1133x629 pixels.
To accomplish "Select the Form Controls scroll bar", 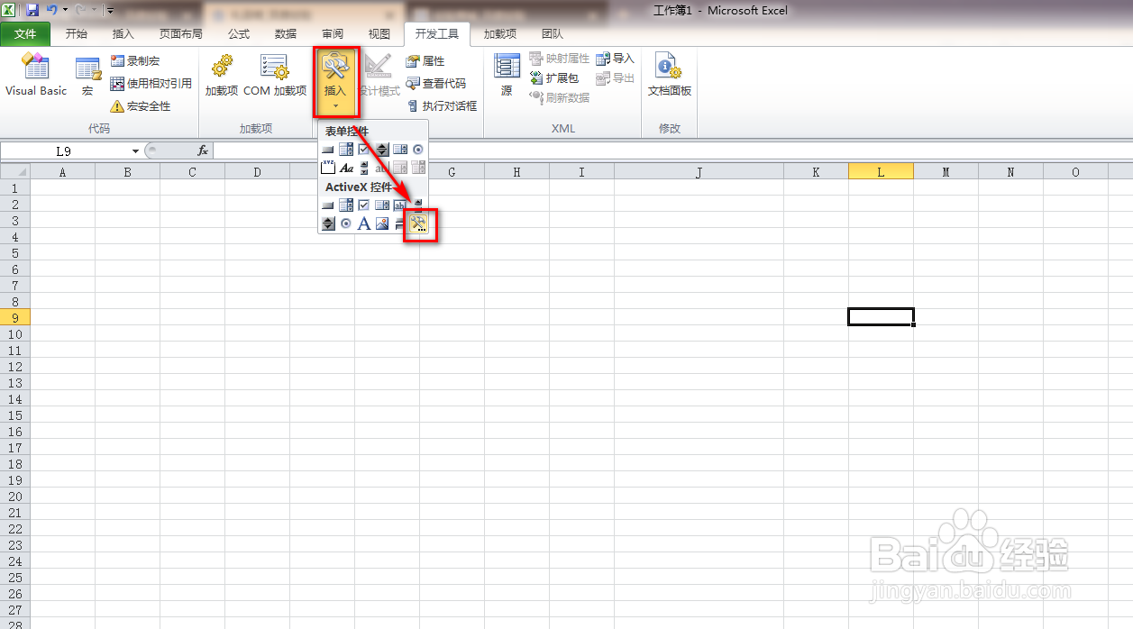I will (364, 168).
